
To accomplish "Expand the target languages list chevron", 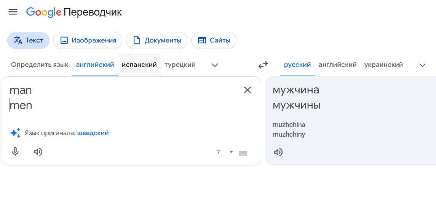I will [x=422, y=65].
